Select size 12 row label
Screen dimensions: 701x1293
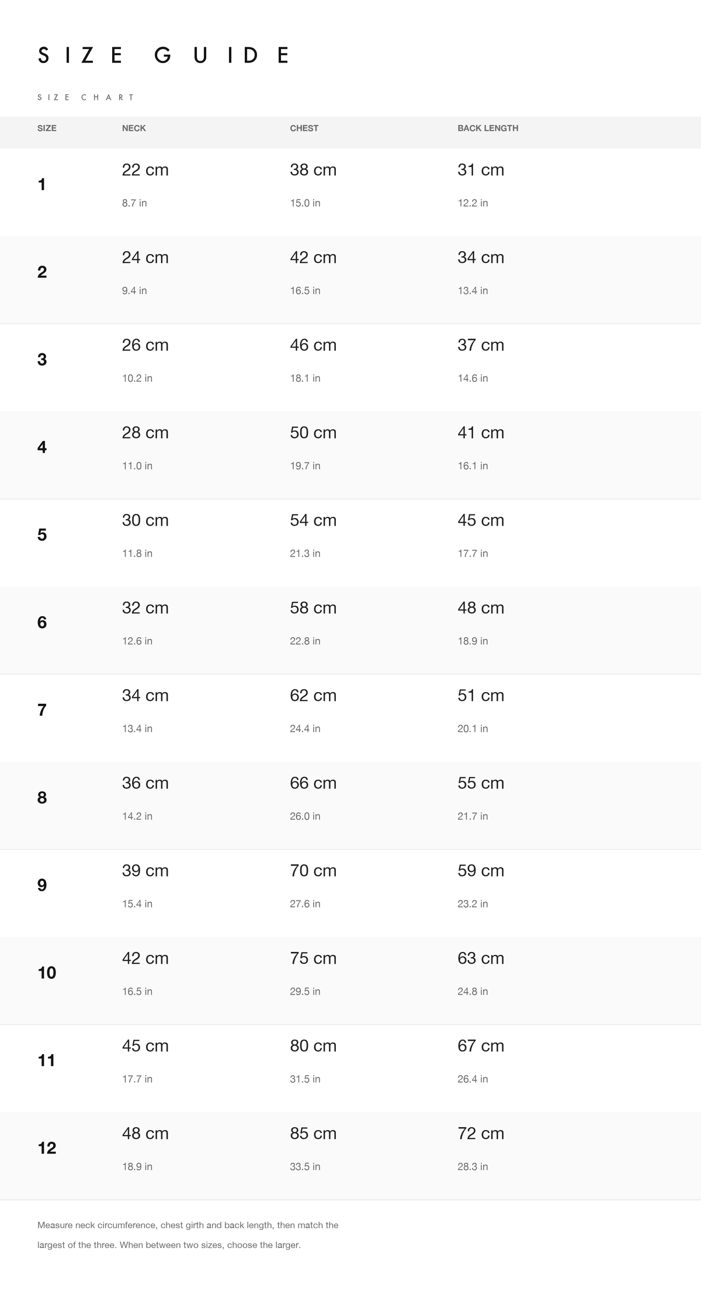click(47, 1148)
